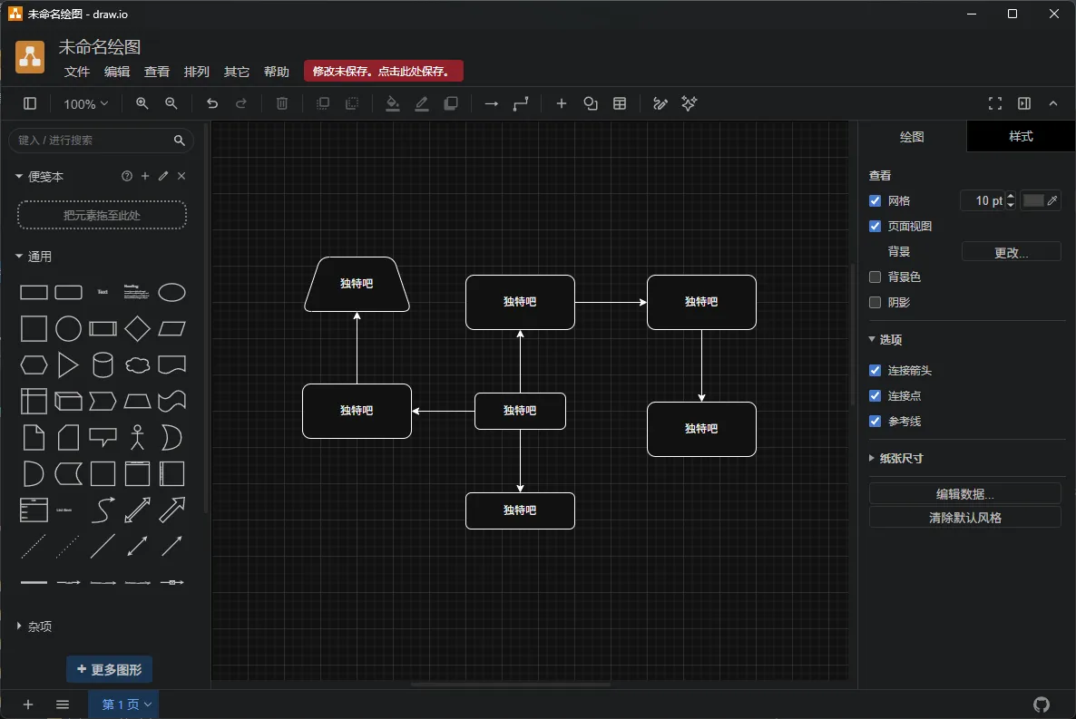Add to scratchpad with the plus icon

click(145, 176)
